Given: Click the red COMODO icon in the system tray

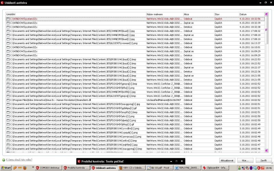Looking at the screenshot, I should pyautogui.click(x=259, y=168).
